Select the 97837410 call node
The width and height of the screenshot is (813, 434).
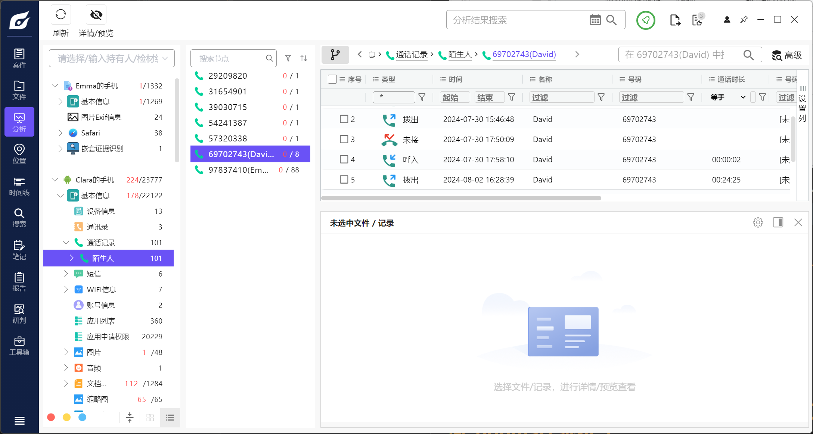[238, 170]
